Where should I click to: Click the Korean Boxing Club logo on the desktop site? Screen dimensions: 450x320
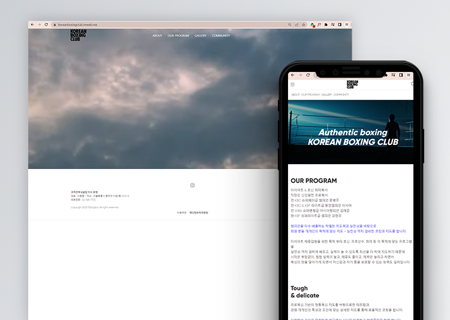tap(78, 35)
